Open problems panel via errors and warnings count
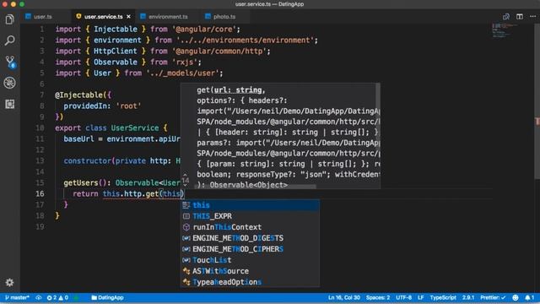Viewport: 540px width, 304px height. pyautogui.click(x=57, y=297)
